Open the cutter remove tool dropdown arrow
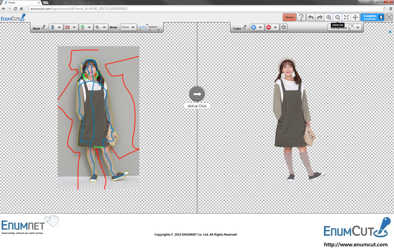The height and width of the screenshot is (248, 394). (276, 27)
